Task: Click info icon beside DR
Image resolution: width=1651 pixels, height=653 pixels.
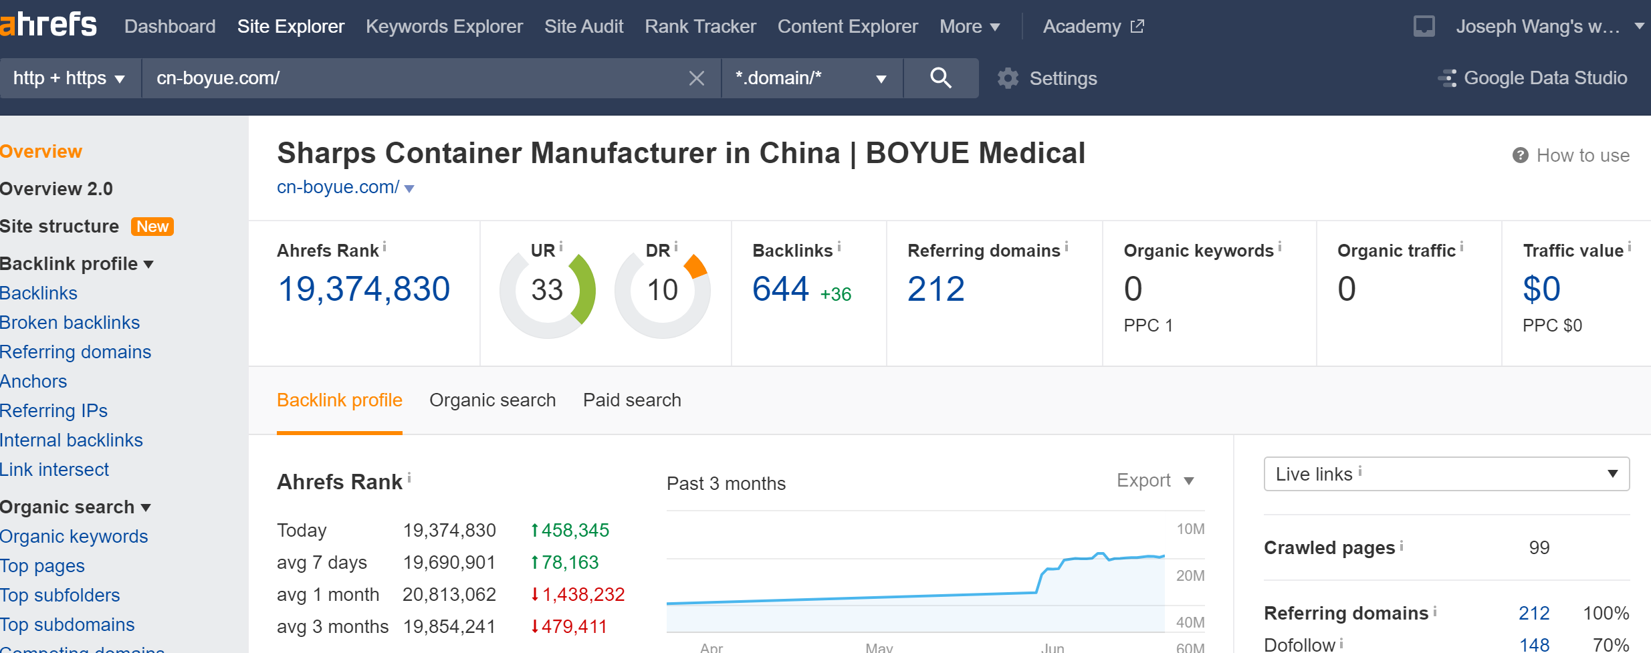Action: click(x=676, y=247)
